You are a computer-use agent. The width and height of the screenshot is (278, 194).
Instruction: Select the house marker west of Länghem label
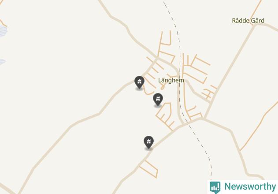[x=139, y=82]
